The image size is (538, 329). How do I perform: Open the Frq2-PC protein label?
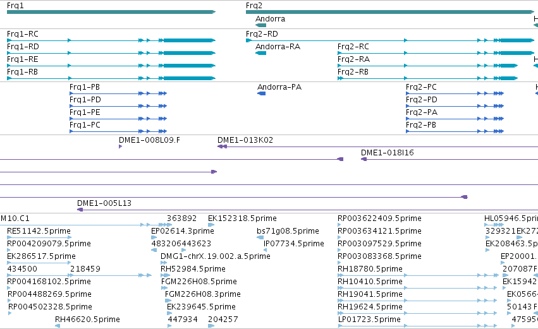pyautogui.click(x=421, y=87)
